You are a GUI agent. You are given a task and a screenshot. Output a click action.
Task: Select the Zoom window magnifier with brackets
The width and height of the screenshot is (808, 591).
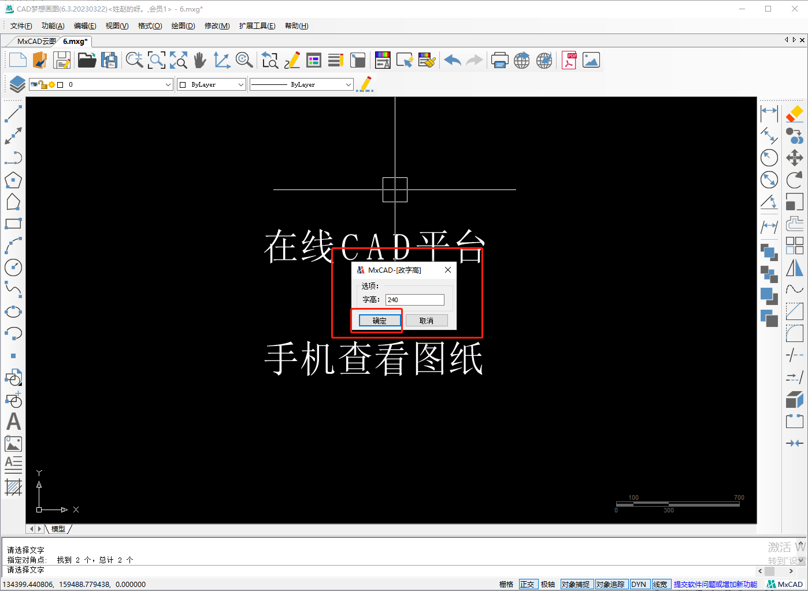pos(157,60)
